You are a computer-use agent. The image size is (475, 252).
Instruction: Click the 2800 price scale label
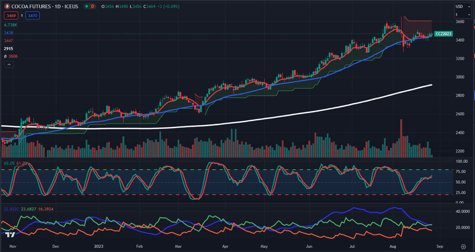pos(460,96)
